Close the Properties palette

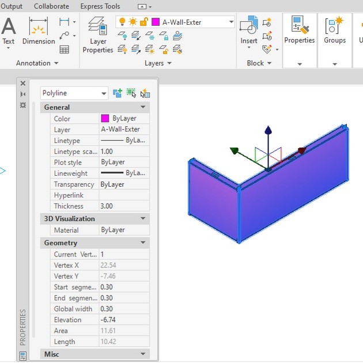[x=22, y=84]
